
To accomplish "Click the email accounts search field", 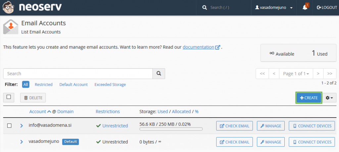I will [x=78, y=74].
